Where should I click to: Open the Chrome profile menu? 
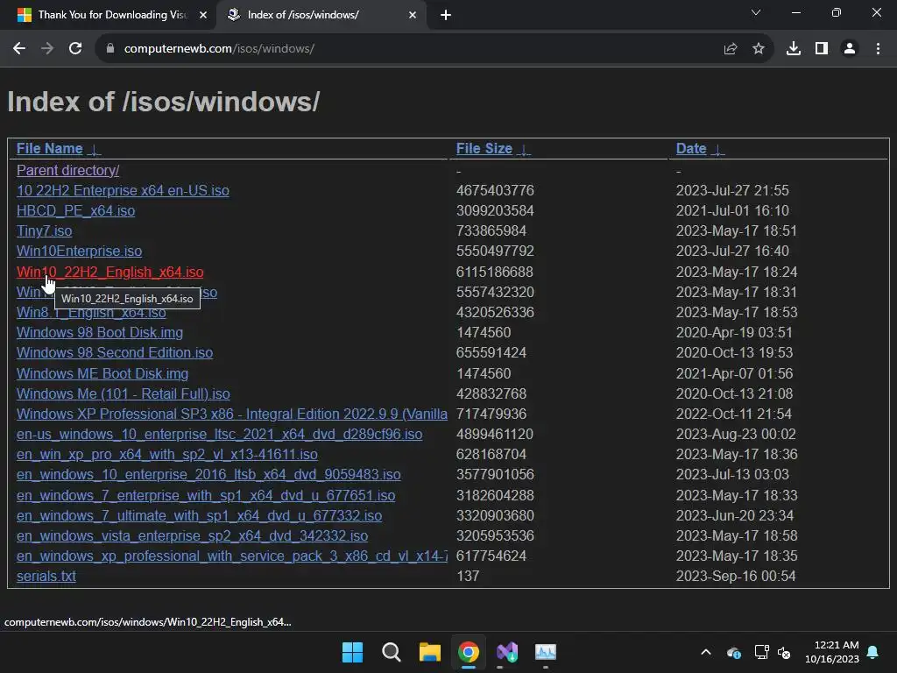click(850, 49)
